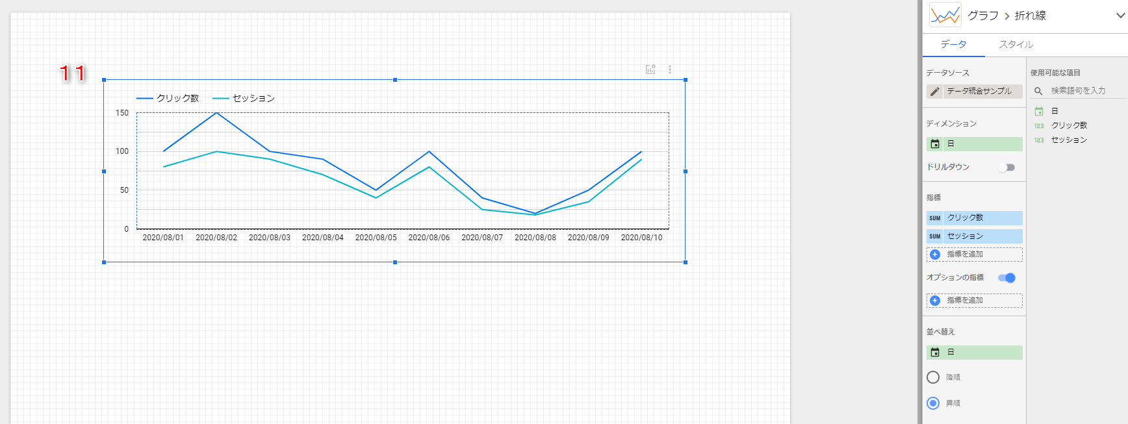Viewport: 1128px width, 424px height.
Task: Switch to the スタイル tab
Action: click(x=1016, y=44)
